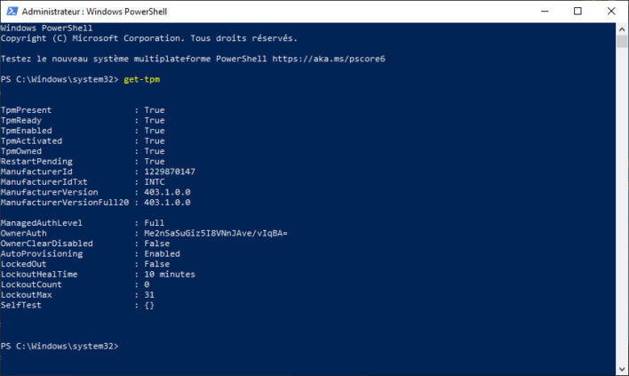Click the 'Administrateur : Windows PowerShell' title text

click(98, 11)
